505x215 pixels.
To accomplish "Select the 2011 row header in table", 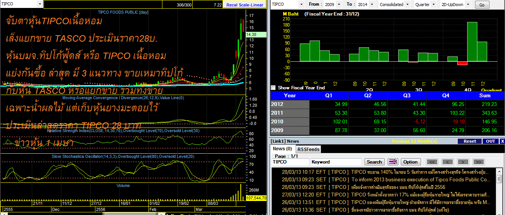I will 290,113.
